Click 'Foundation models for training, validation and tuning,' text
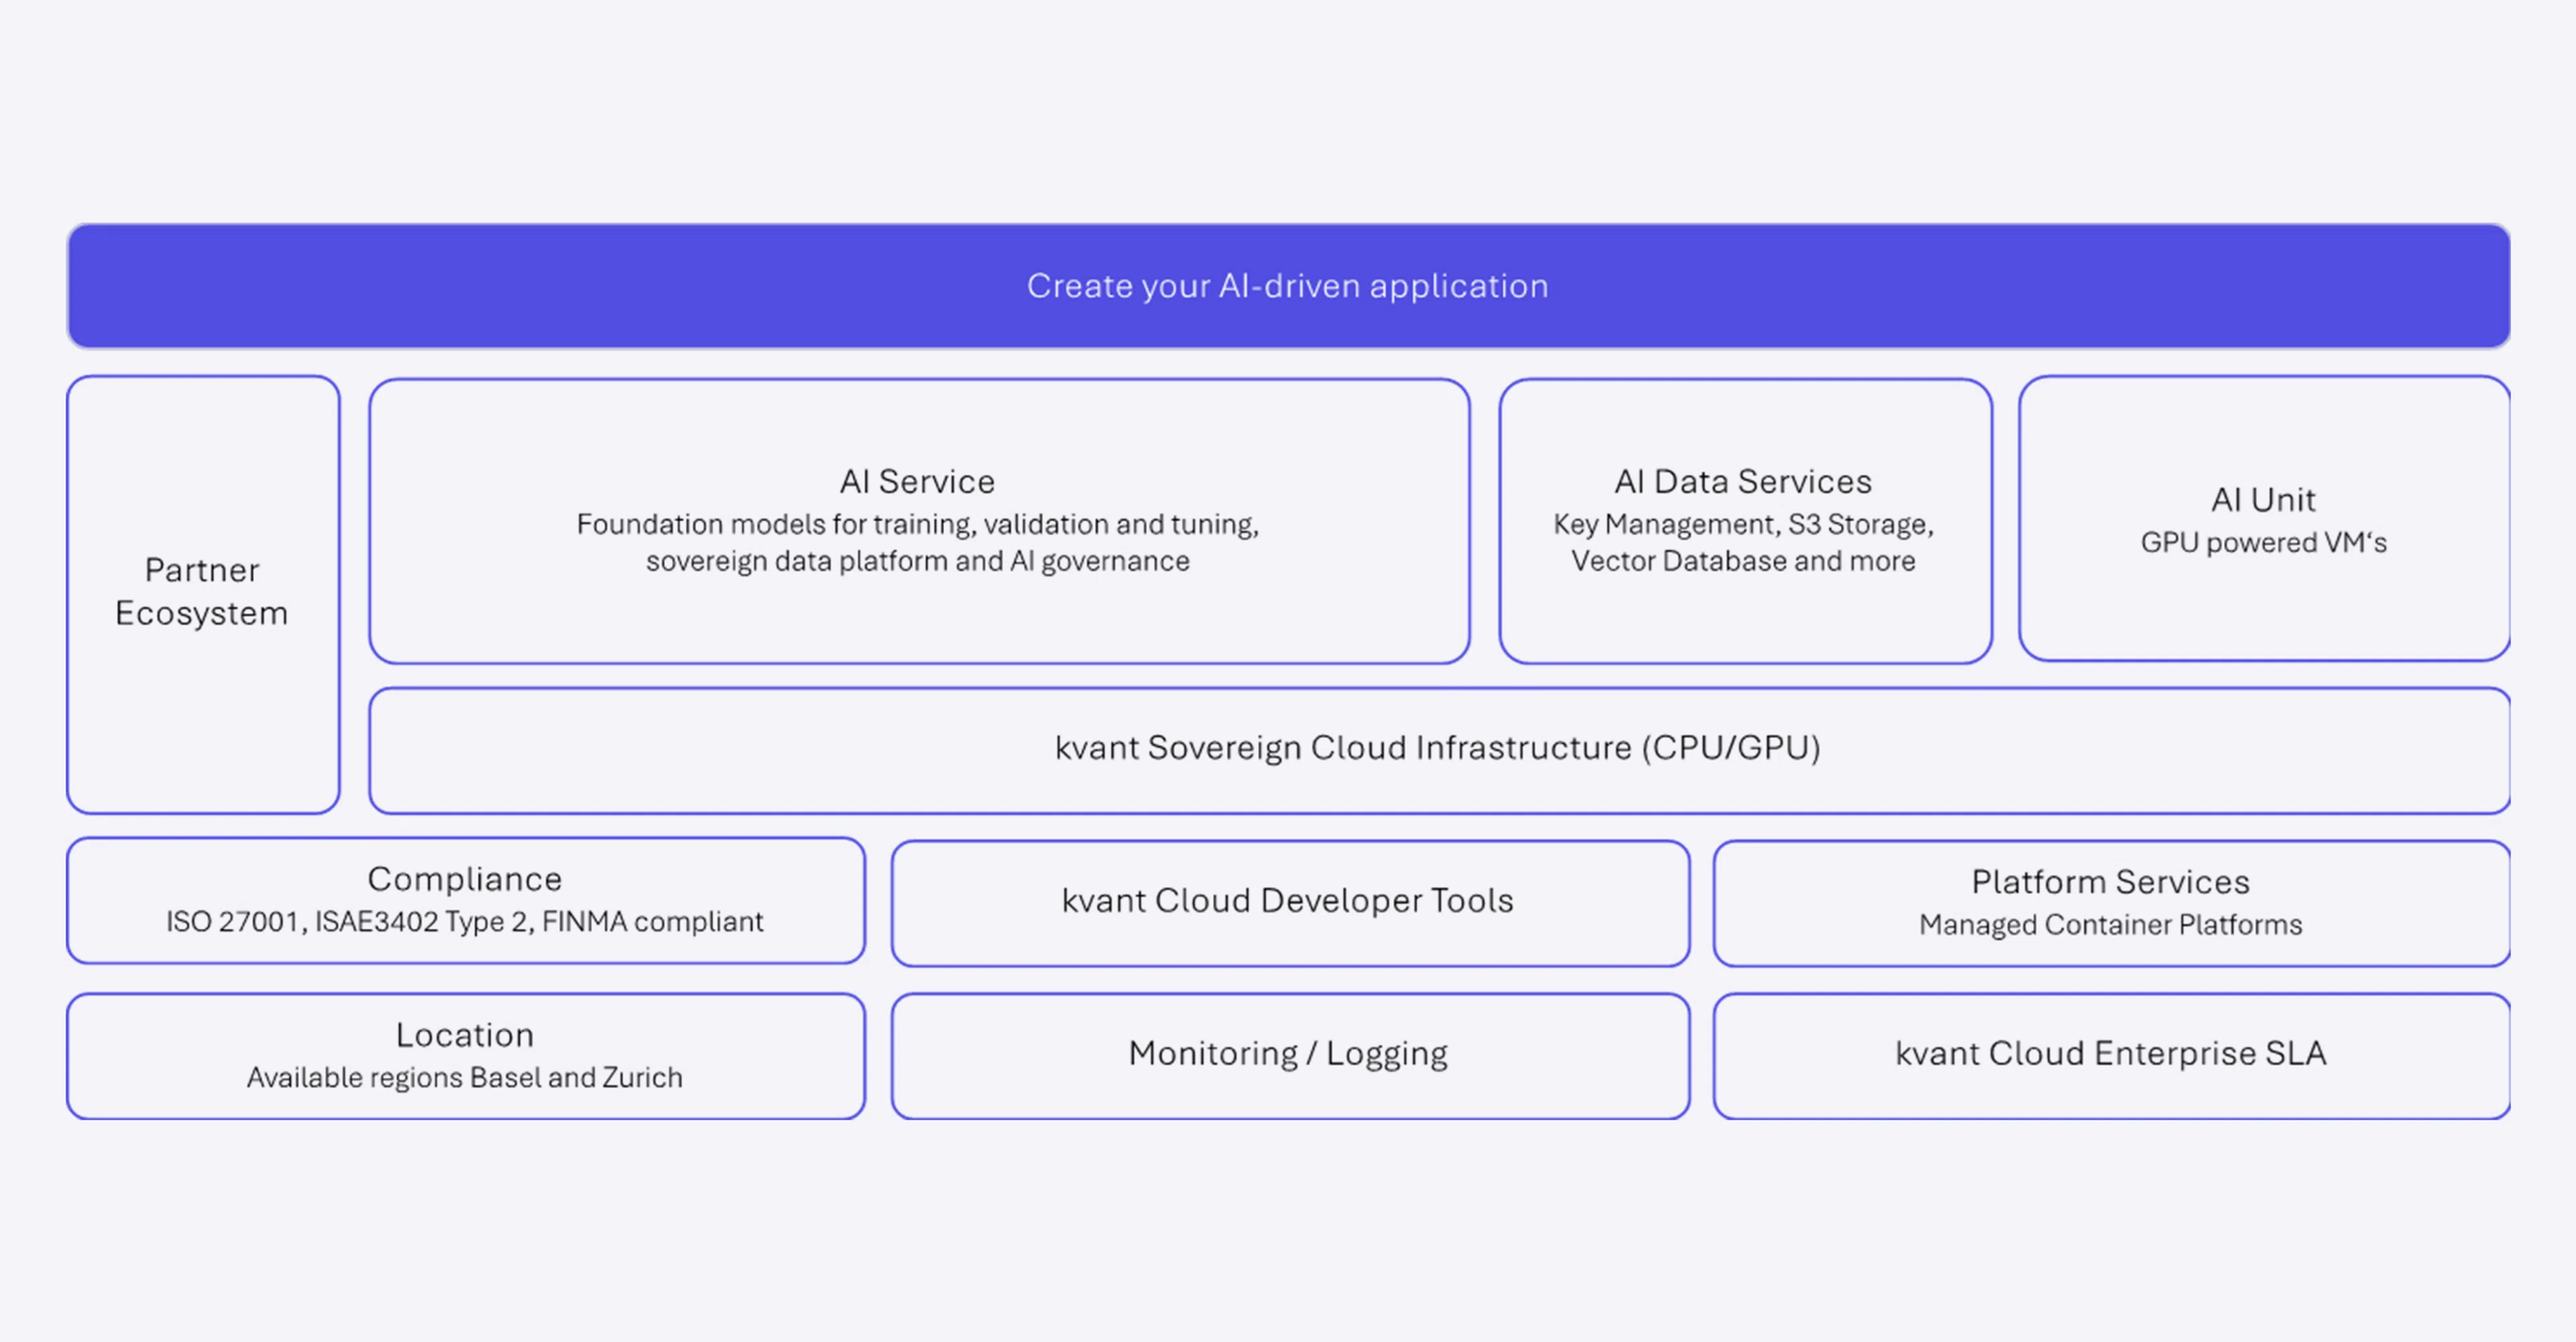This screenshot has height=1342, width=2576. [x=917, y=524]
